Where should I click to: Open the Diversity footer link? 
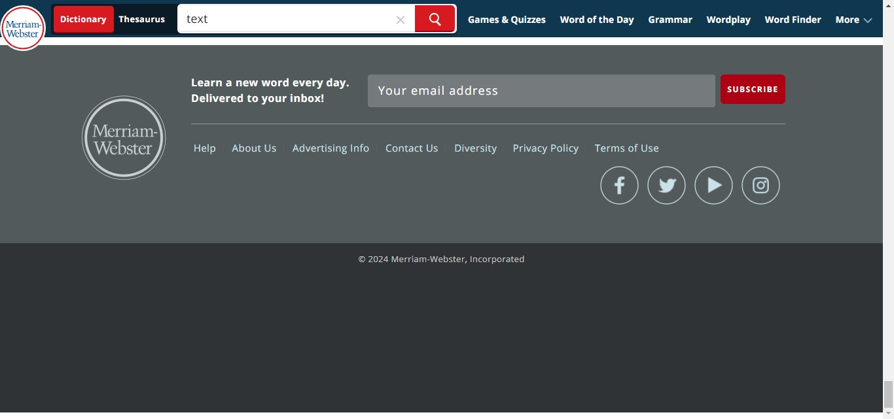coord(475,148)
